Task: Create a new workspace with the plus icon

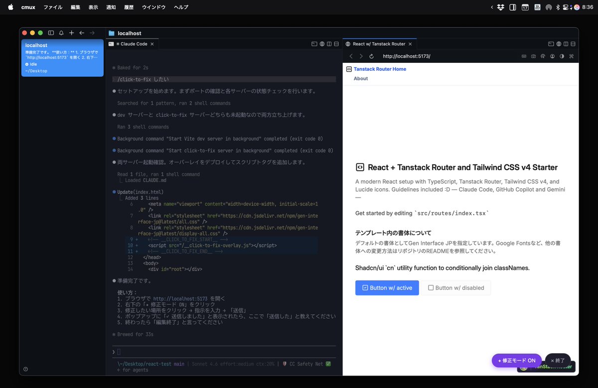Action: 71,33
